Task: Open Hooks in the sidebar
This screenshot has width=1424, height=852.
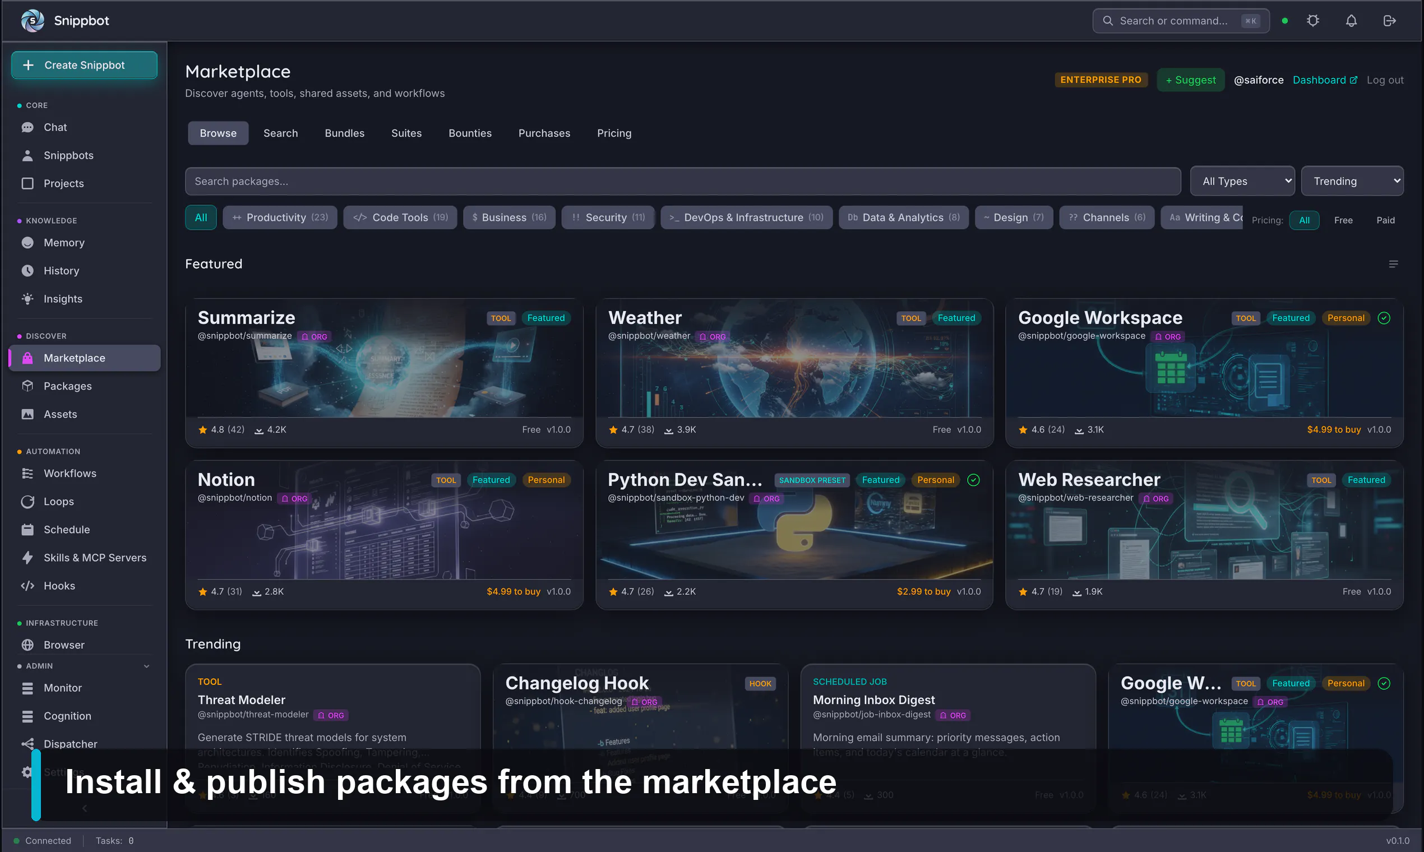Action: [85, 586]
